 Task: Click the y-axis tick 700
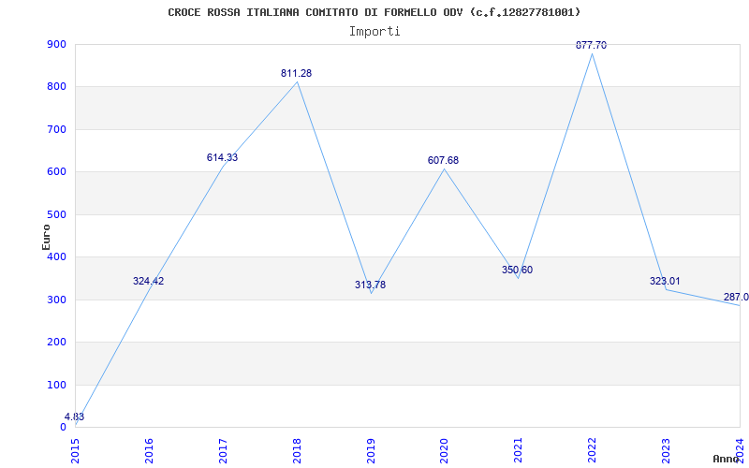[56, 129]
